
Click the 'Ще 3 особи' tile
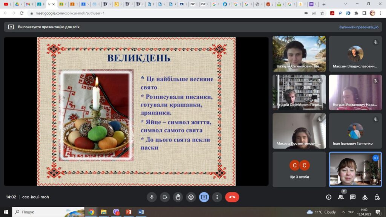tap(299, 169)
